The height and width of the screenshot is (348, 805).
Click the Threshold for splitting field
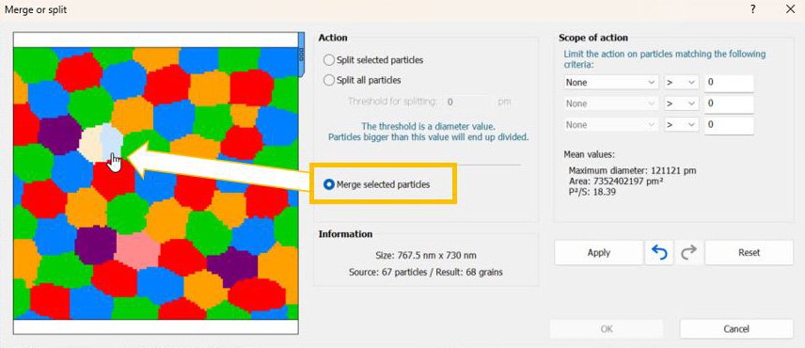[468, 102]
